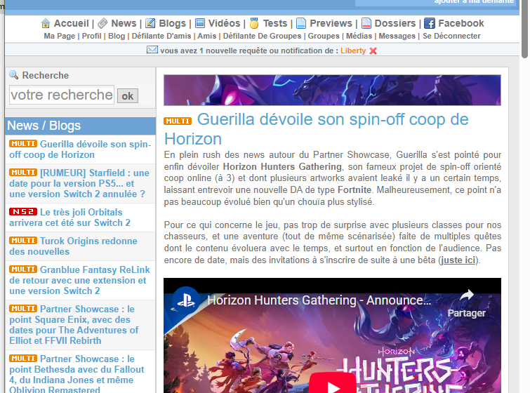
Task: Click the News tag icon
Action: click(102, 23)
